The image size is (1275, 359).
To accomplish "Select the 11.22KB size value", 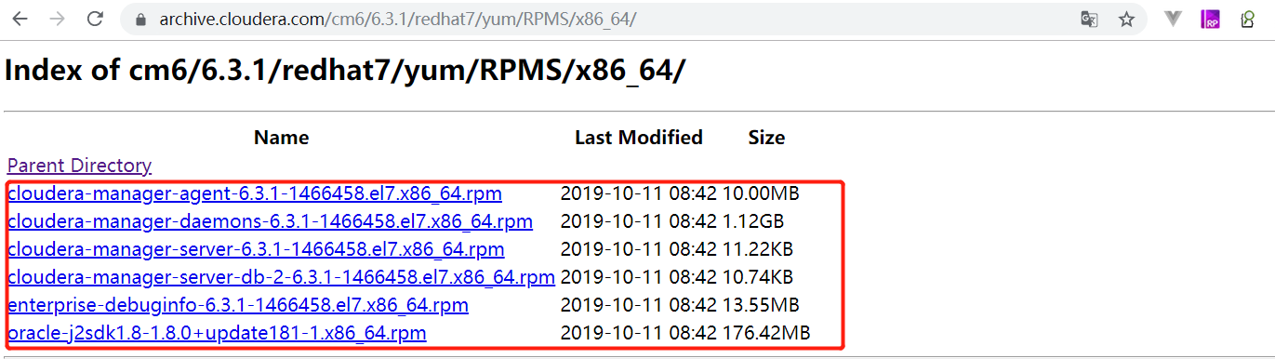I will tap(758, 250).
